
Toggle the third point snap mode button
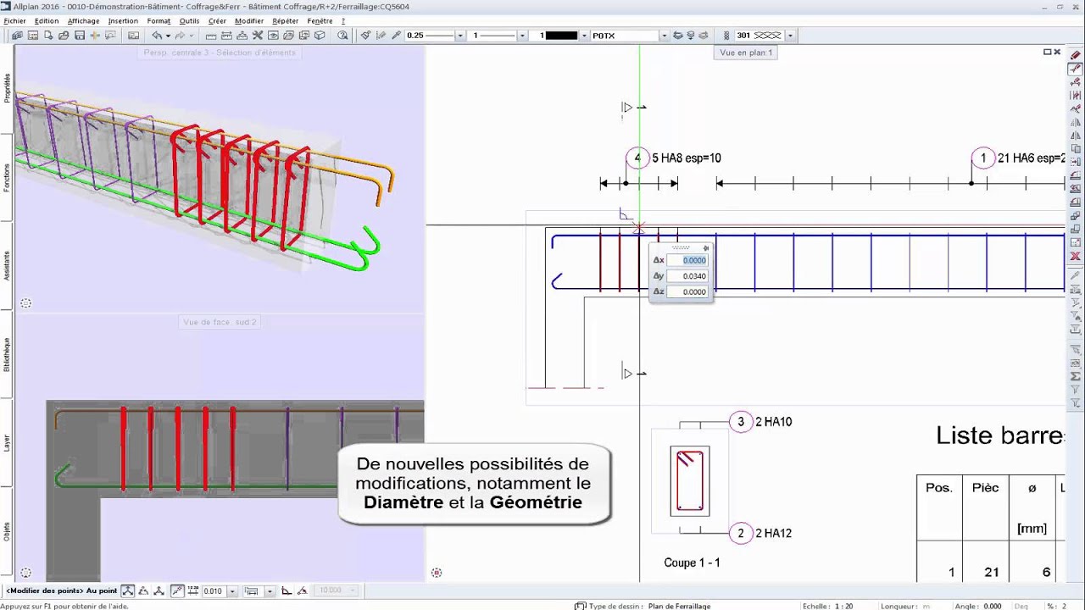159,591
